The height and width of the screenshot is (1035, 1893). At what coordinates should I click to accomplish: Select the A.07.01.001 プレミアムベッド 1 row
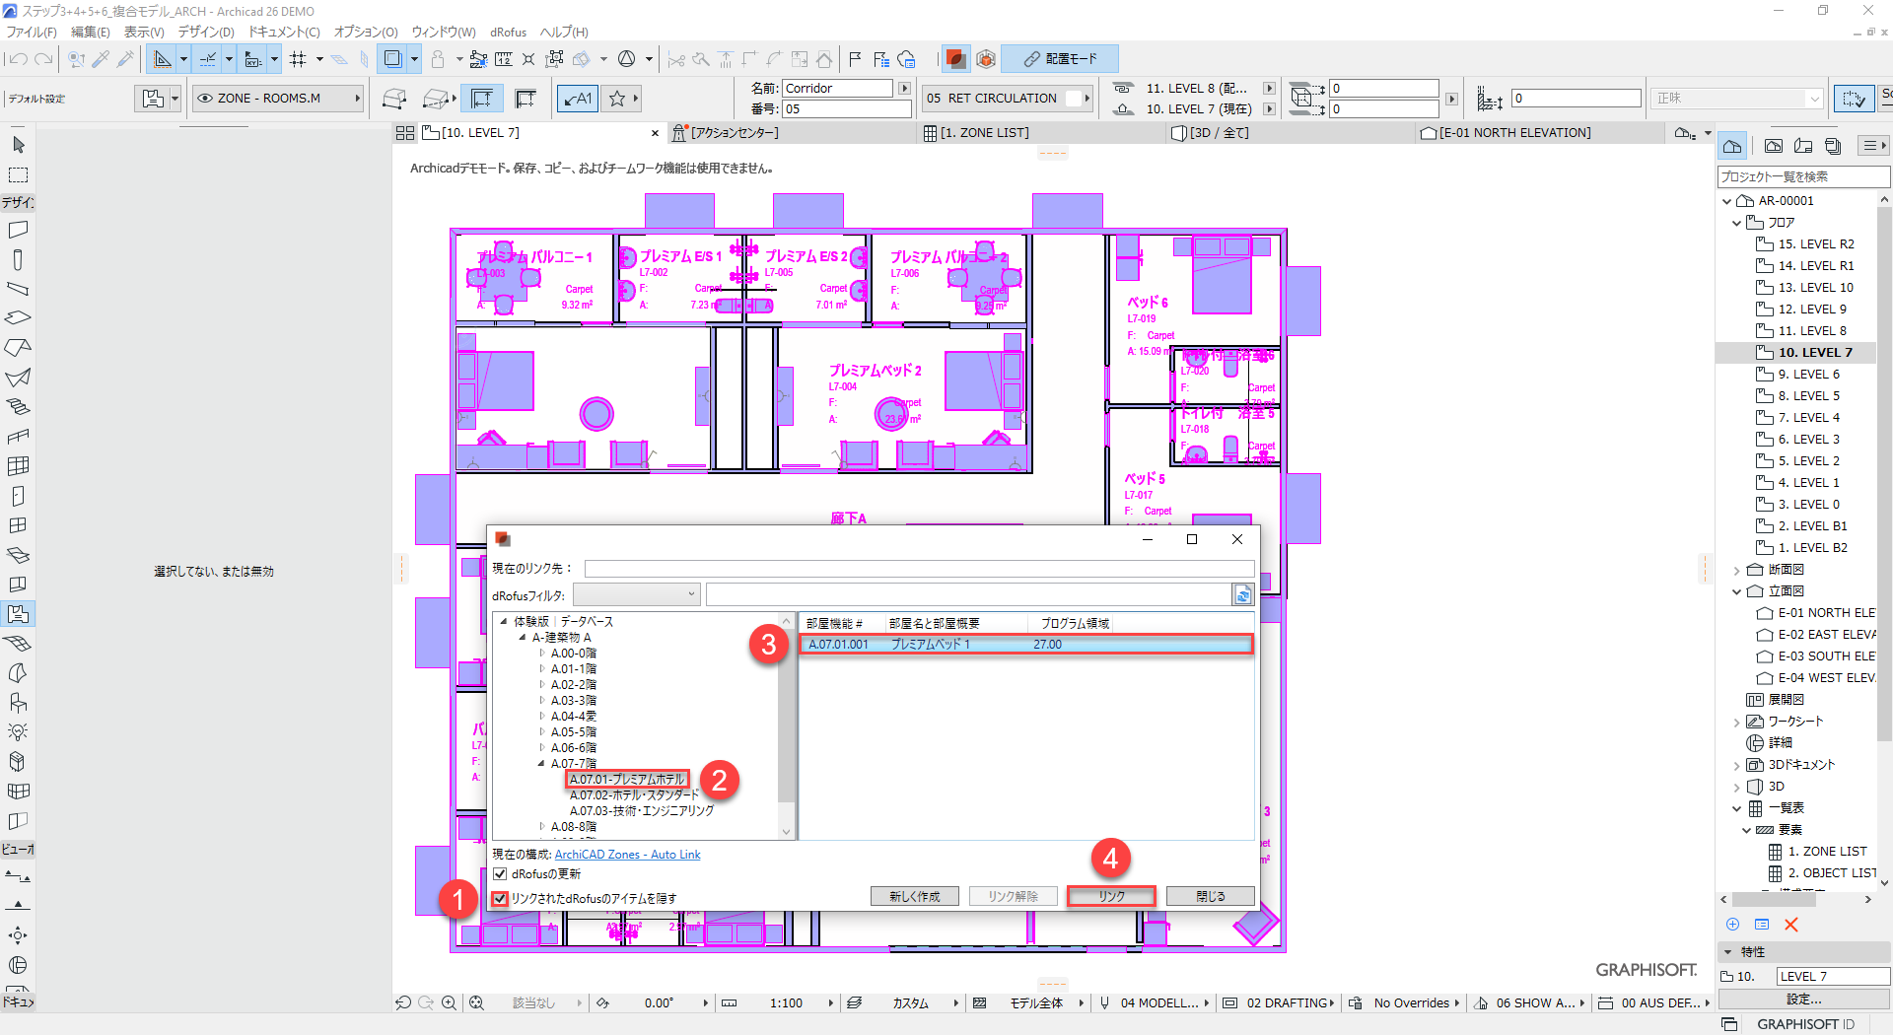(1025, 645)
